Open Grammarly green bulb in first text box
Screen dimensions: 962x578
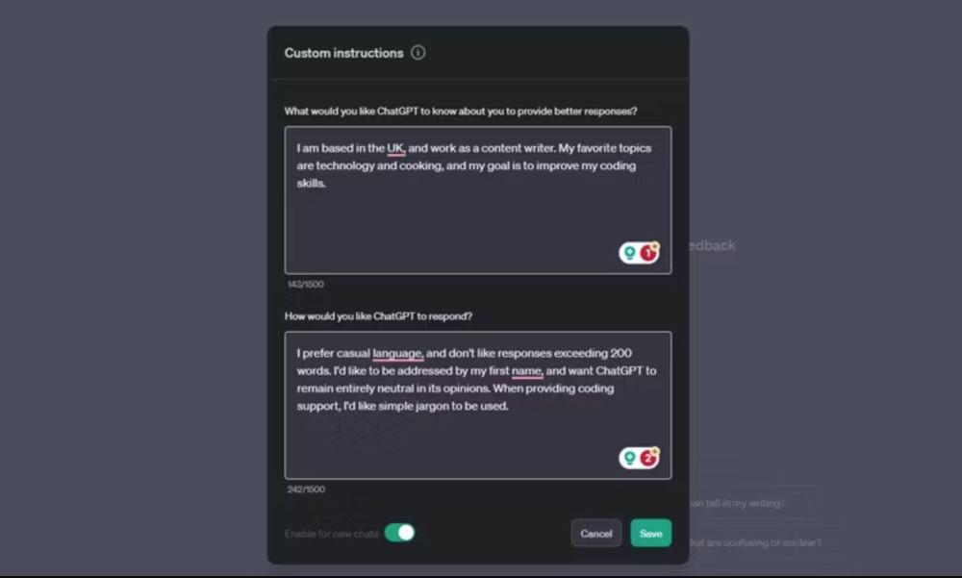(x=629, y=253)
